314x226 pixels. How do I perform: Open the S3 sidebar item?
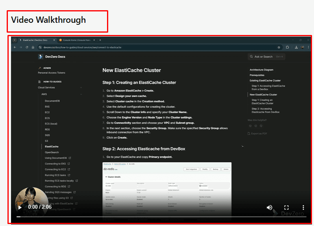click(46, 141)
